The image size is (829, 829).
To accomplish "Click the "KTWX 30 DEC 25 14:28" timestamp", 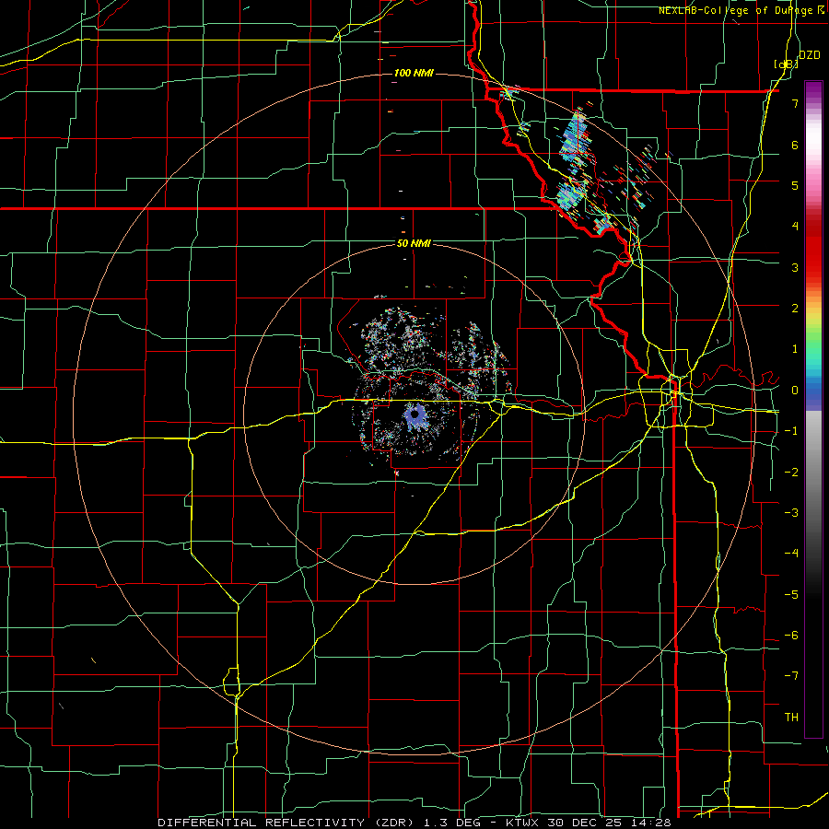I will pos(589,823).
